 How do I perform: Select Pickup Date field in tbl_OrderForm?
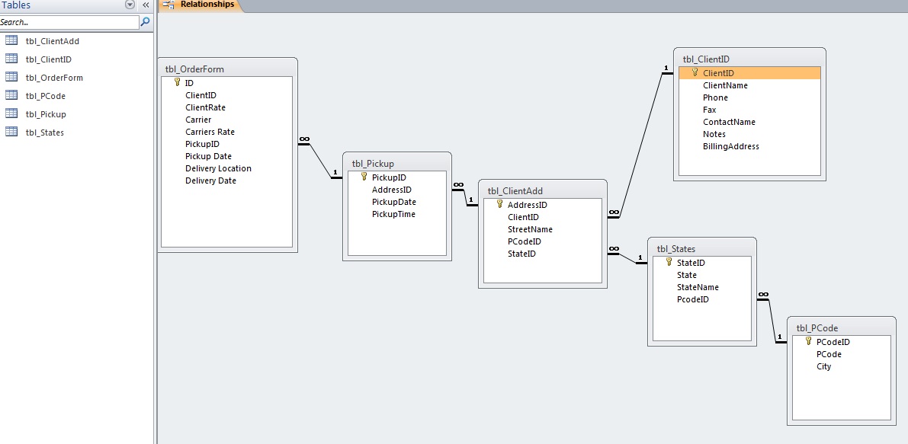pos(226,156)
